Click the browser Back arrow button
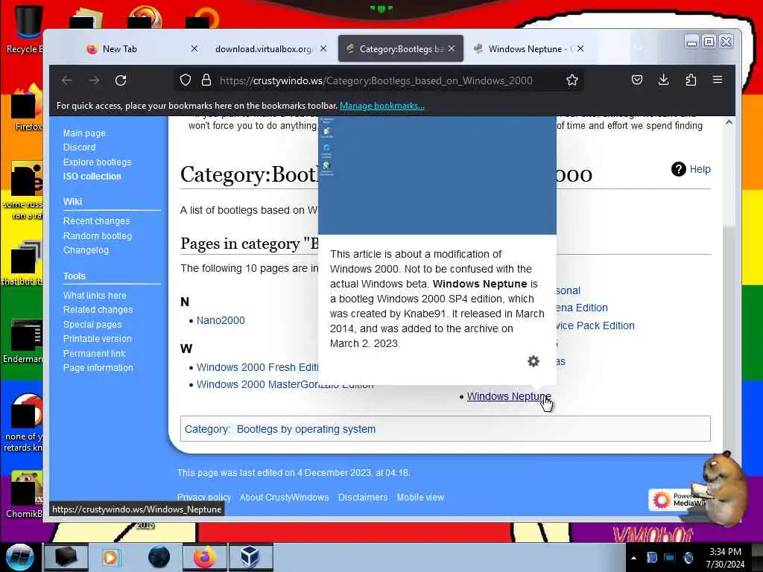The height and width of the screenshot is (572, 763). click(x=67, y=80)
